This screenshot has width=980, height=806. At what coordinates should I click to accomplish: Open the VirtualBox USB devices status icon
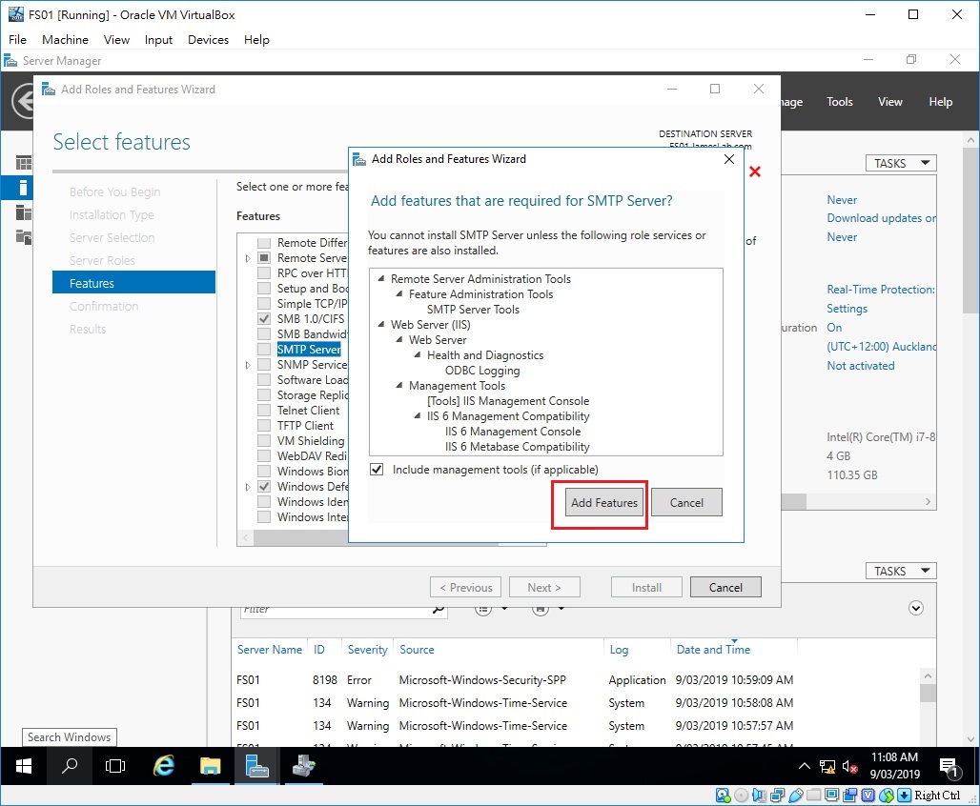[796, 795]
